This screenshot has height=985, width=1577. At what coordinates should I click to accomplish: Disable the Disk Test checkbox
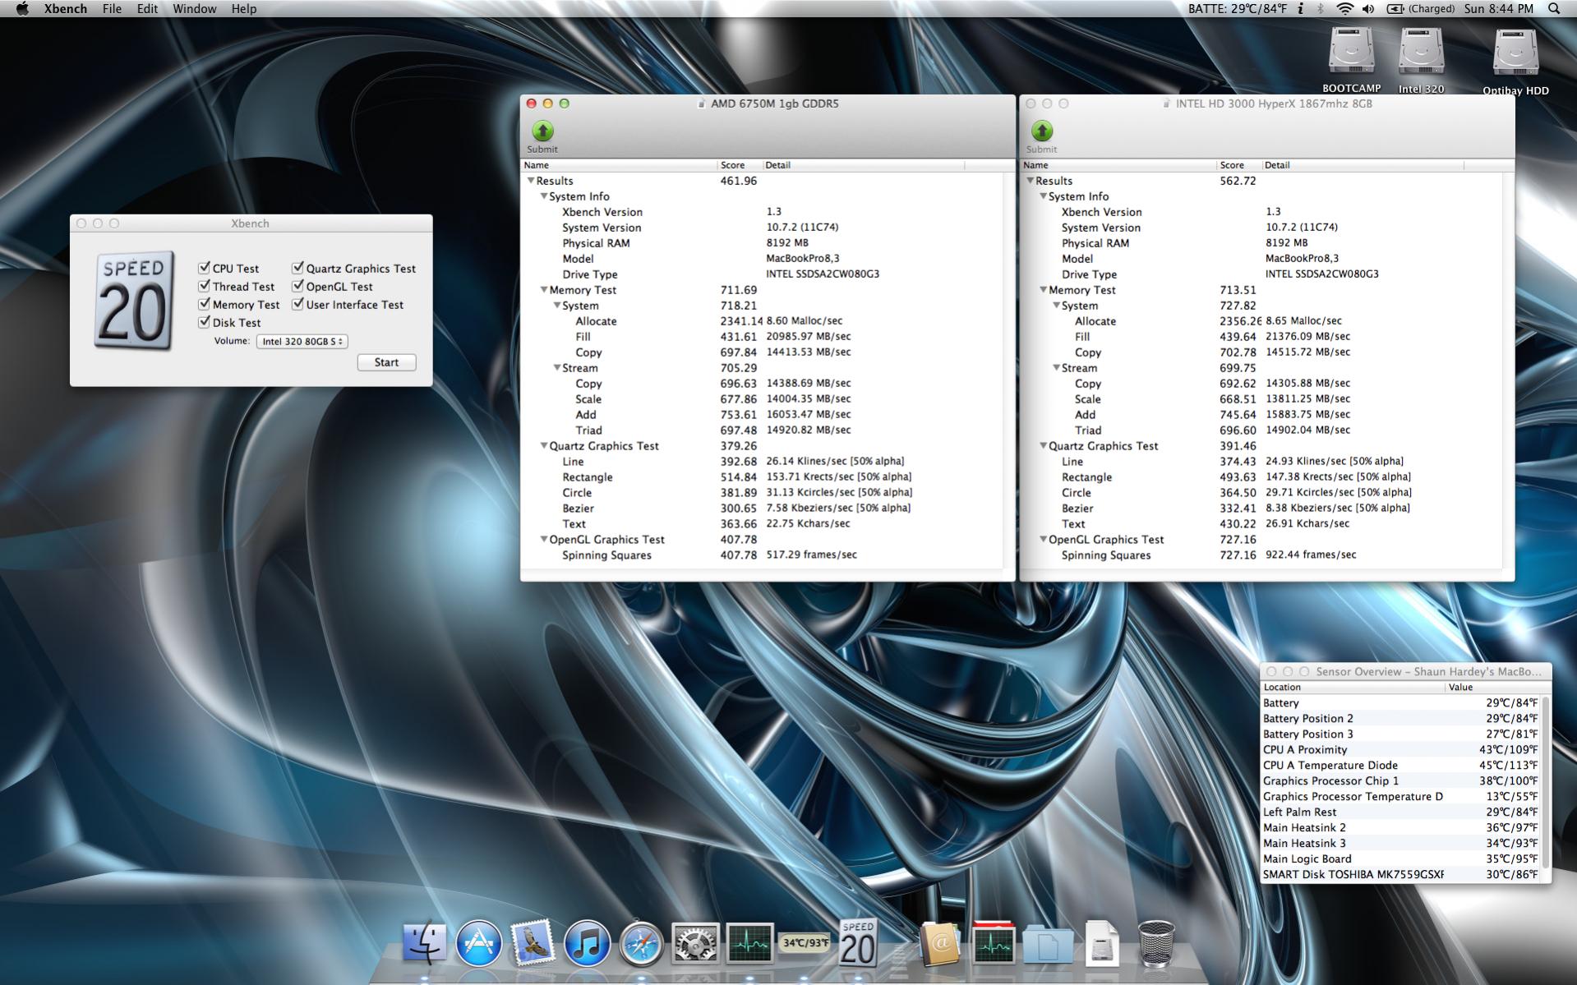pos(204,322)
